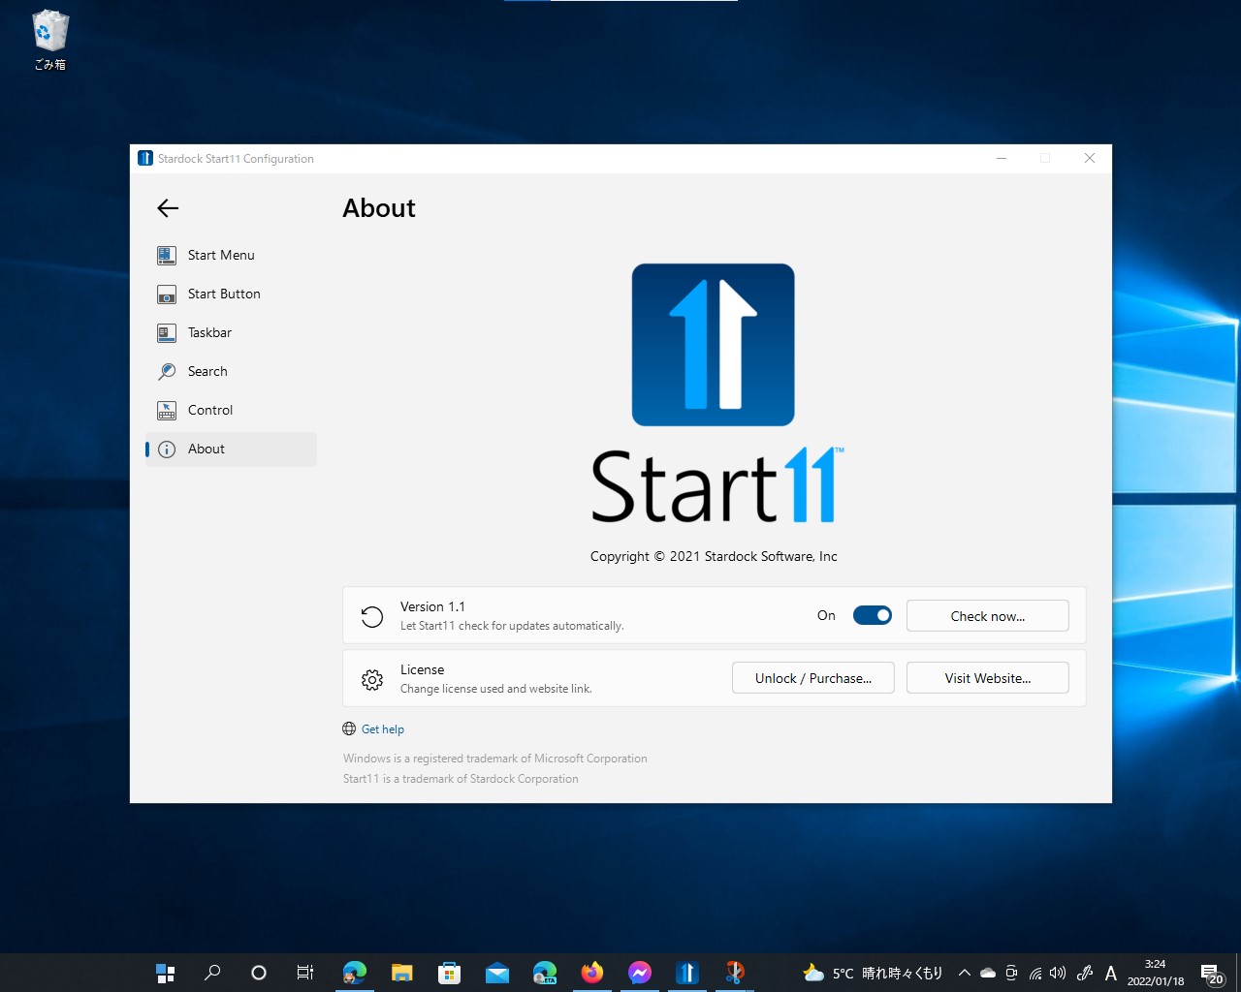Open Messenger from the taskbar

pos(640,972)
